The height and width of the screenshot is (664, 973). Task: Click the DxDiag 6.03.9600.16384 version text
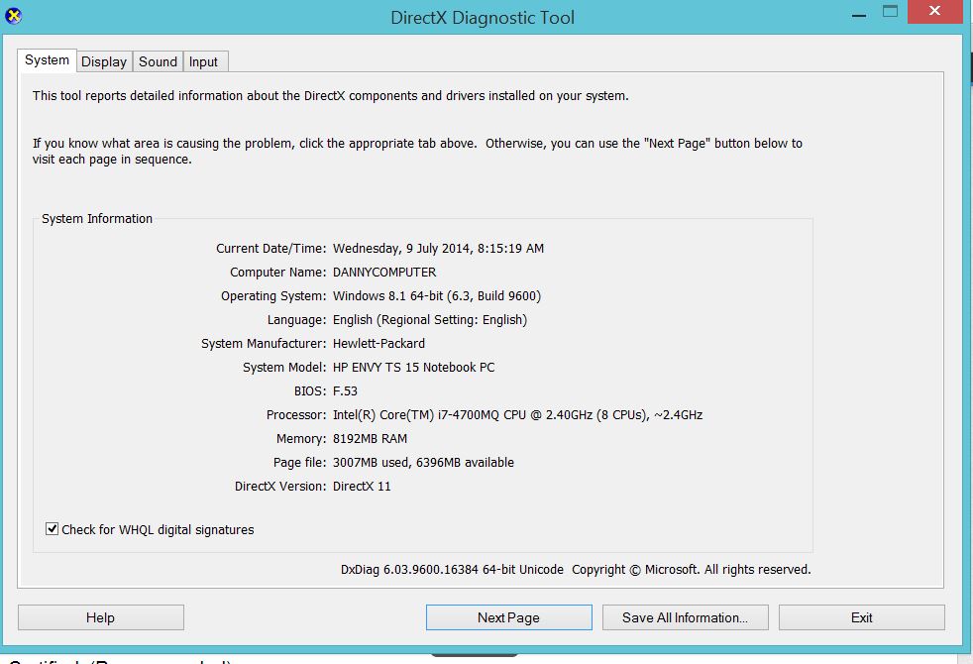click(452, 570)
